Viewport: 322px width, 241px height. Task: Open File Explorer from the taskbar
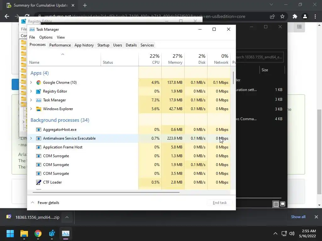point(24,233)
